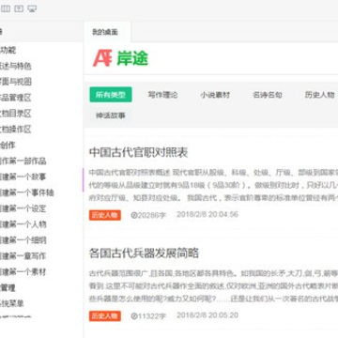Screen dimensions: 338x338
Task: Click timestamp 2018/2/8 20:05:20
Action: (207, 315)
